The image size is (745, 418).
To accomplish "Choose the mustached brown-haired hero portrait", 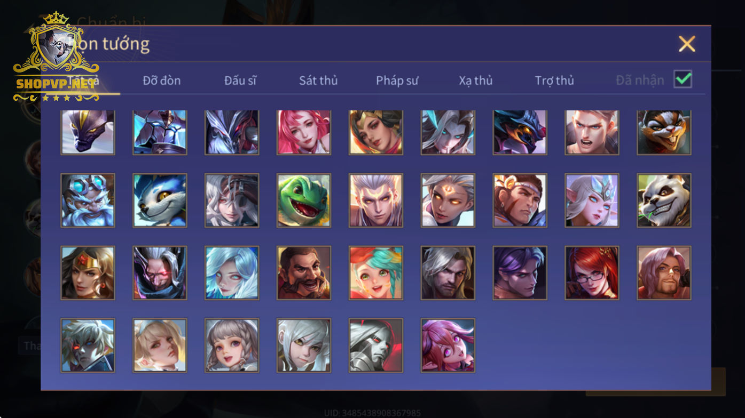I will (304, 272).
